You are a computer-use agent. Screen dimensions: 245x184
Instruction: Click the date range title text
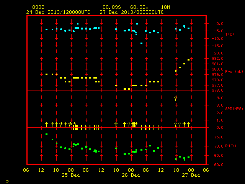pos(95,12)
